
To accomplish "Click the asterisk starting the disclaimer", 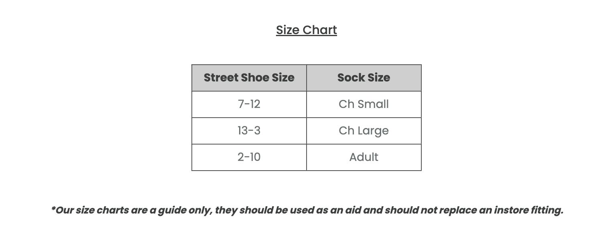I will coord(53,209).
